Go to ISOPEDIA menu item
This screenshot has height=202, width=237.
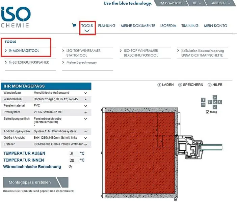(168, 26)
